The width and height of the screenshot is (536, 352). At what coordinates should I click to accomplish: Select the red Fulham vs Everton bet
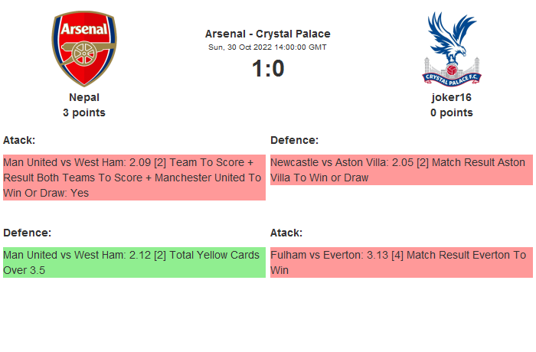point(400,262)
